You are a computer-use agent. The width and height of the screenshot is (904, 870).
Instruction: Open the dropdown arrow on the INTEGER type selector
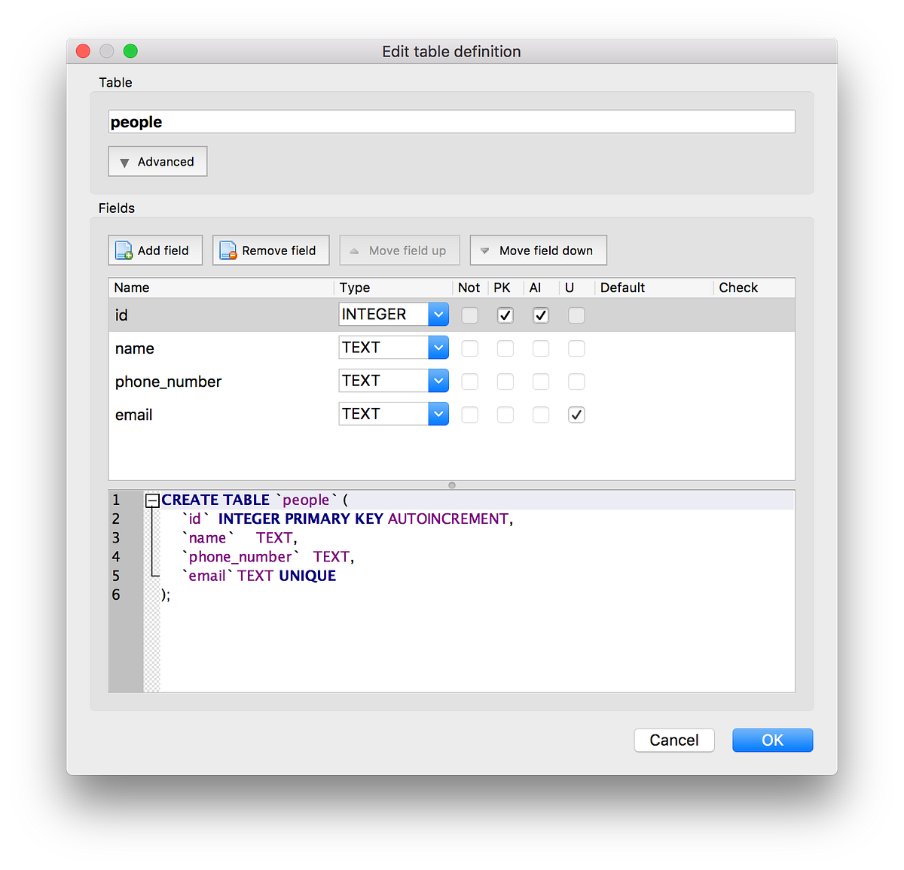pos(438,314)
